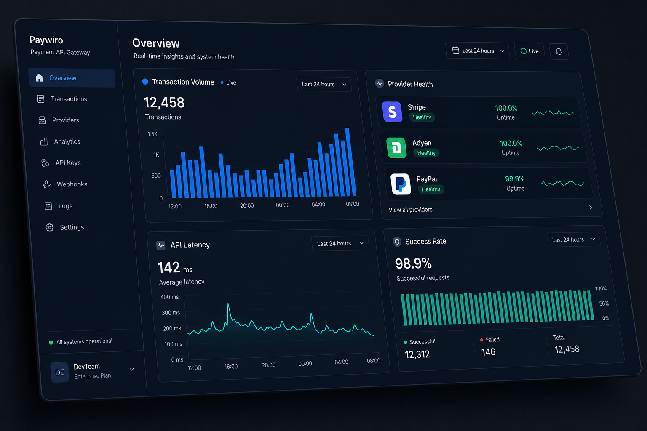Click the Logs document icon
Image resolution: width=647 pixels, height=431 pixels.
click(x=48, y=206)
